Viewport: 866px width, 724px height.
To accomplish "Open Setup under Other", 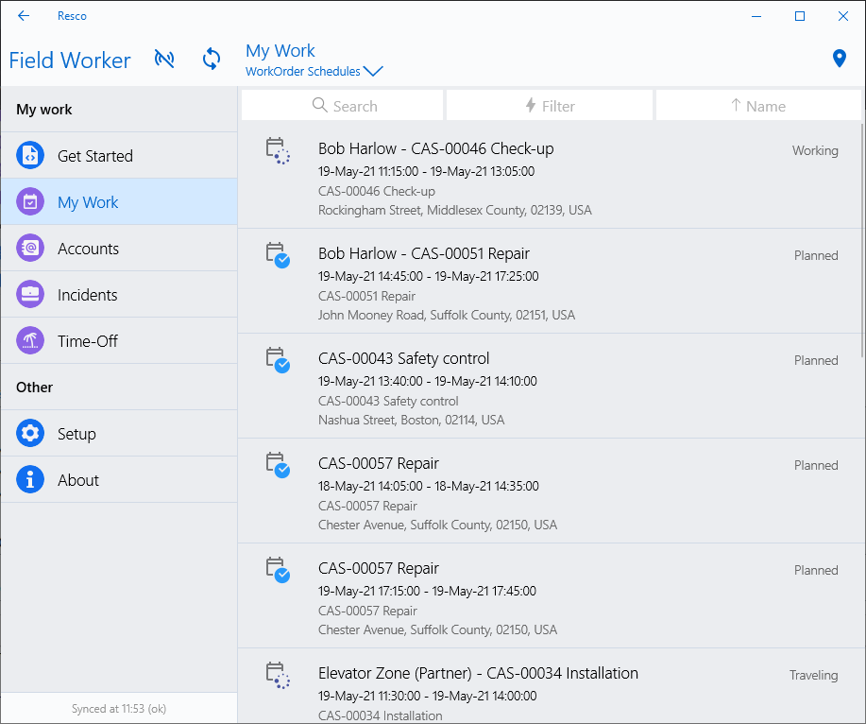I will (119, 433).
